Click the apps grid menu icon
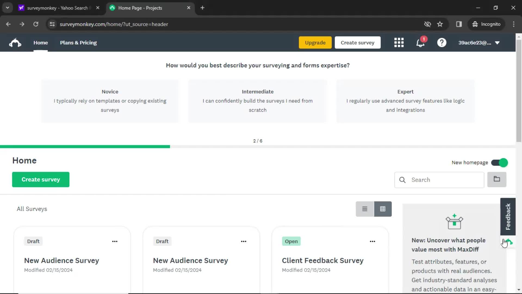This screenshot has width=522, height=294. 399,42
